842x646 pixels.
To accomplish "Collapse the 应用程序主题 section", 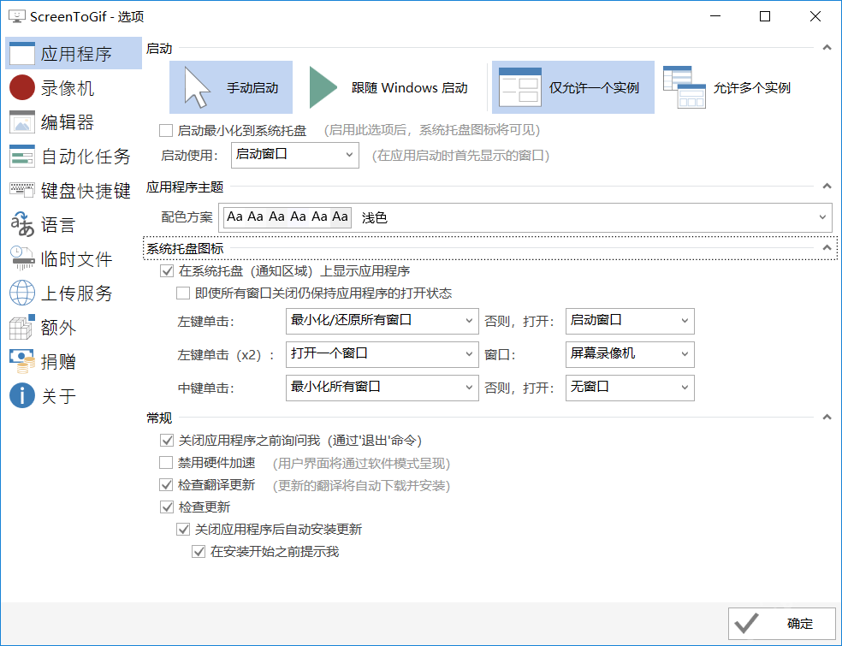I will [x=827, y=187].
